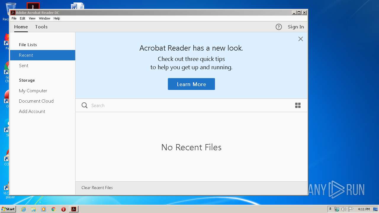379x213 pixels.
Task: Select Recent file list
Action: click(x=43, y=55)
